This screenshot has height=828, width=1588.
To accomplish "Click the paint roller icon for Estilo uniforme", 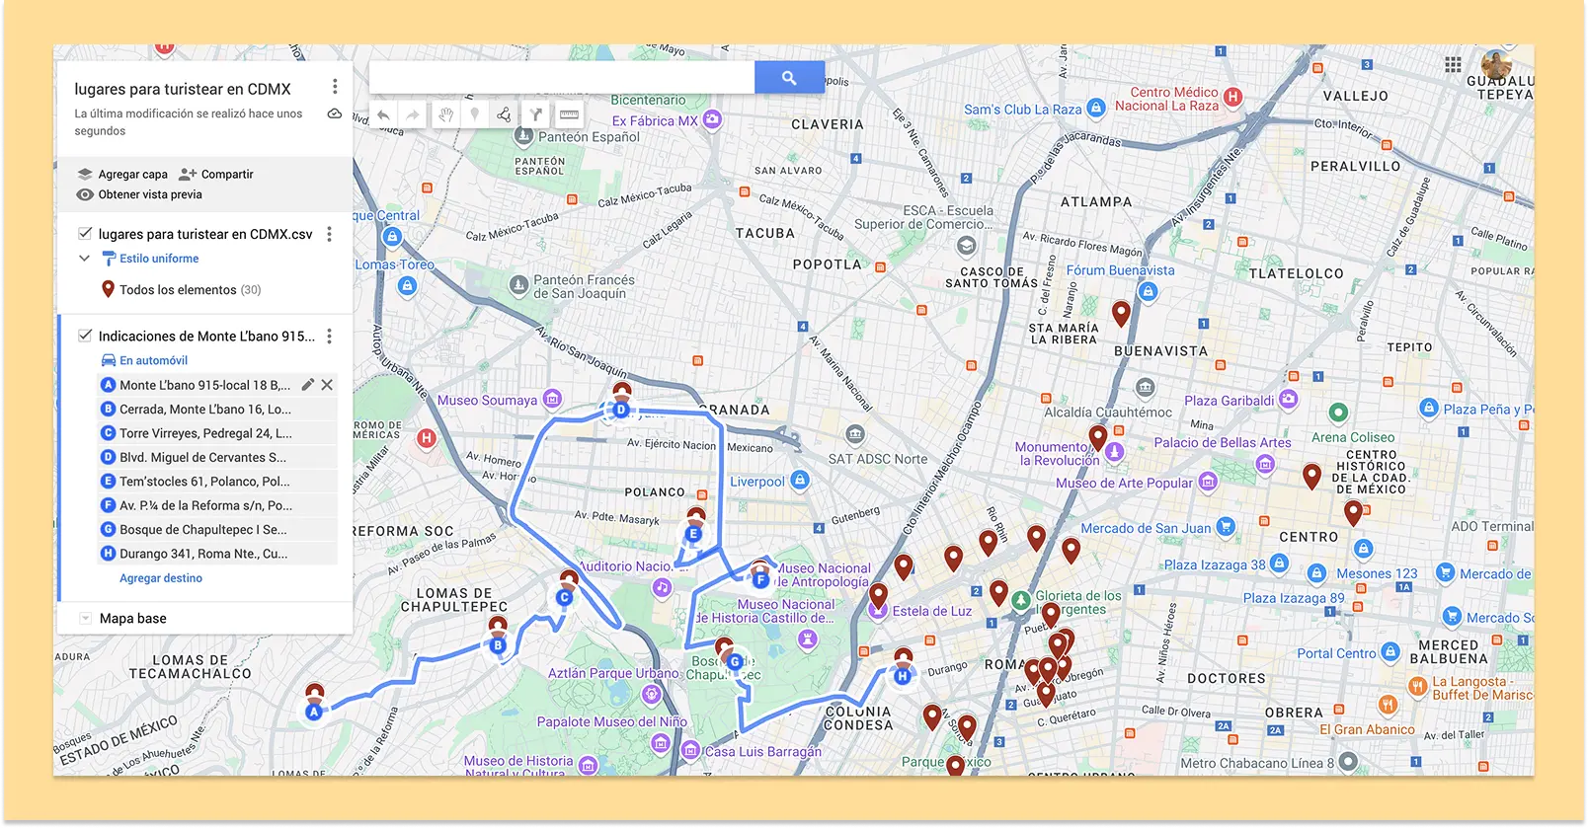I will [x=109, y=259].
